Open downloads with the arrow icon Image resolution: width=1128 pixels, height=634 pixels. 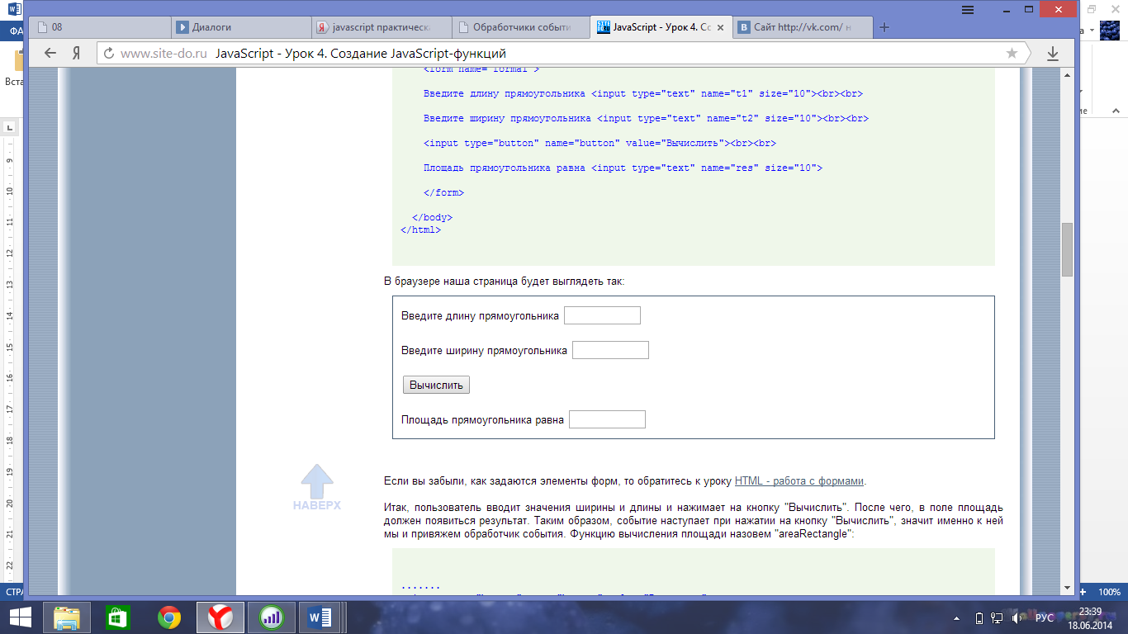click(x=1053, y=54)
